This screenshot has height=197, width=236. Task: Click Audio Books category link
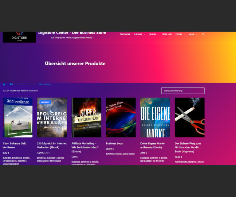click(x=181, y=162)
